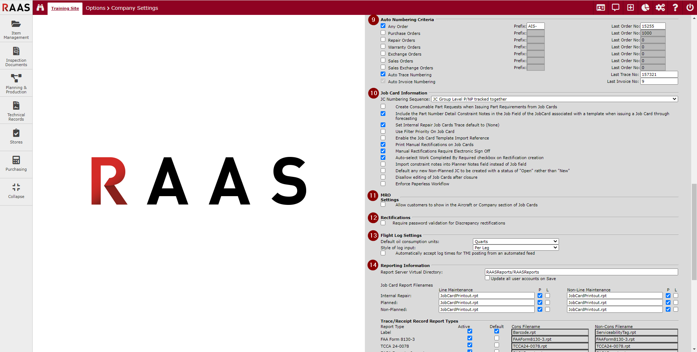Click Options in the breadcrumb
The image size is (697, 352).
(96, 8)
